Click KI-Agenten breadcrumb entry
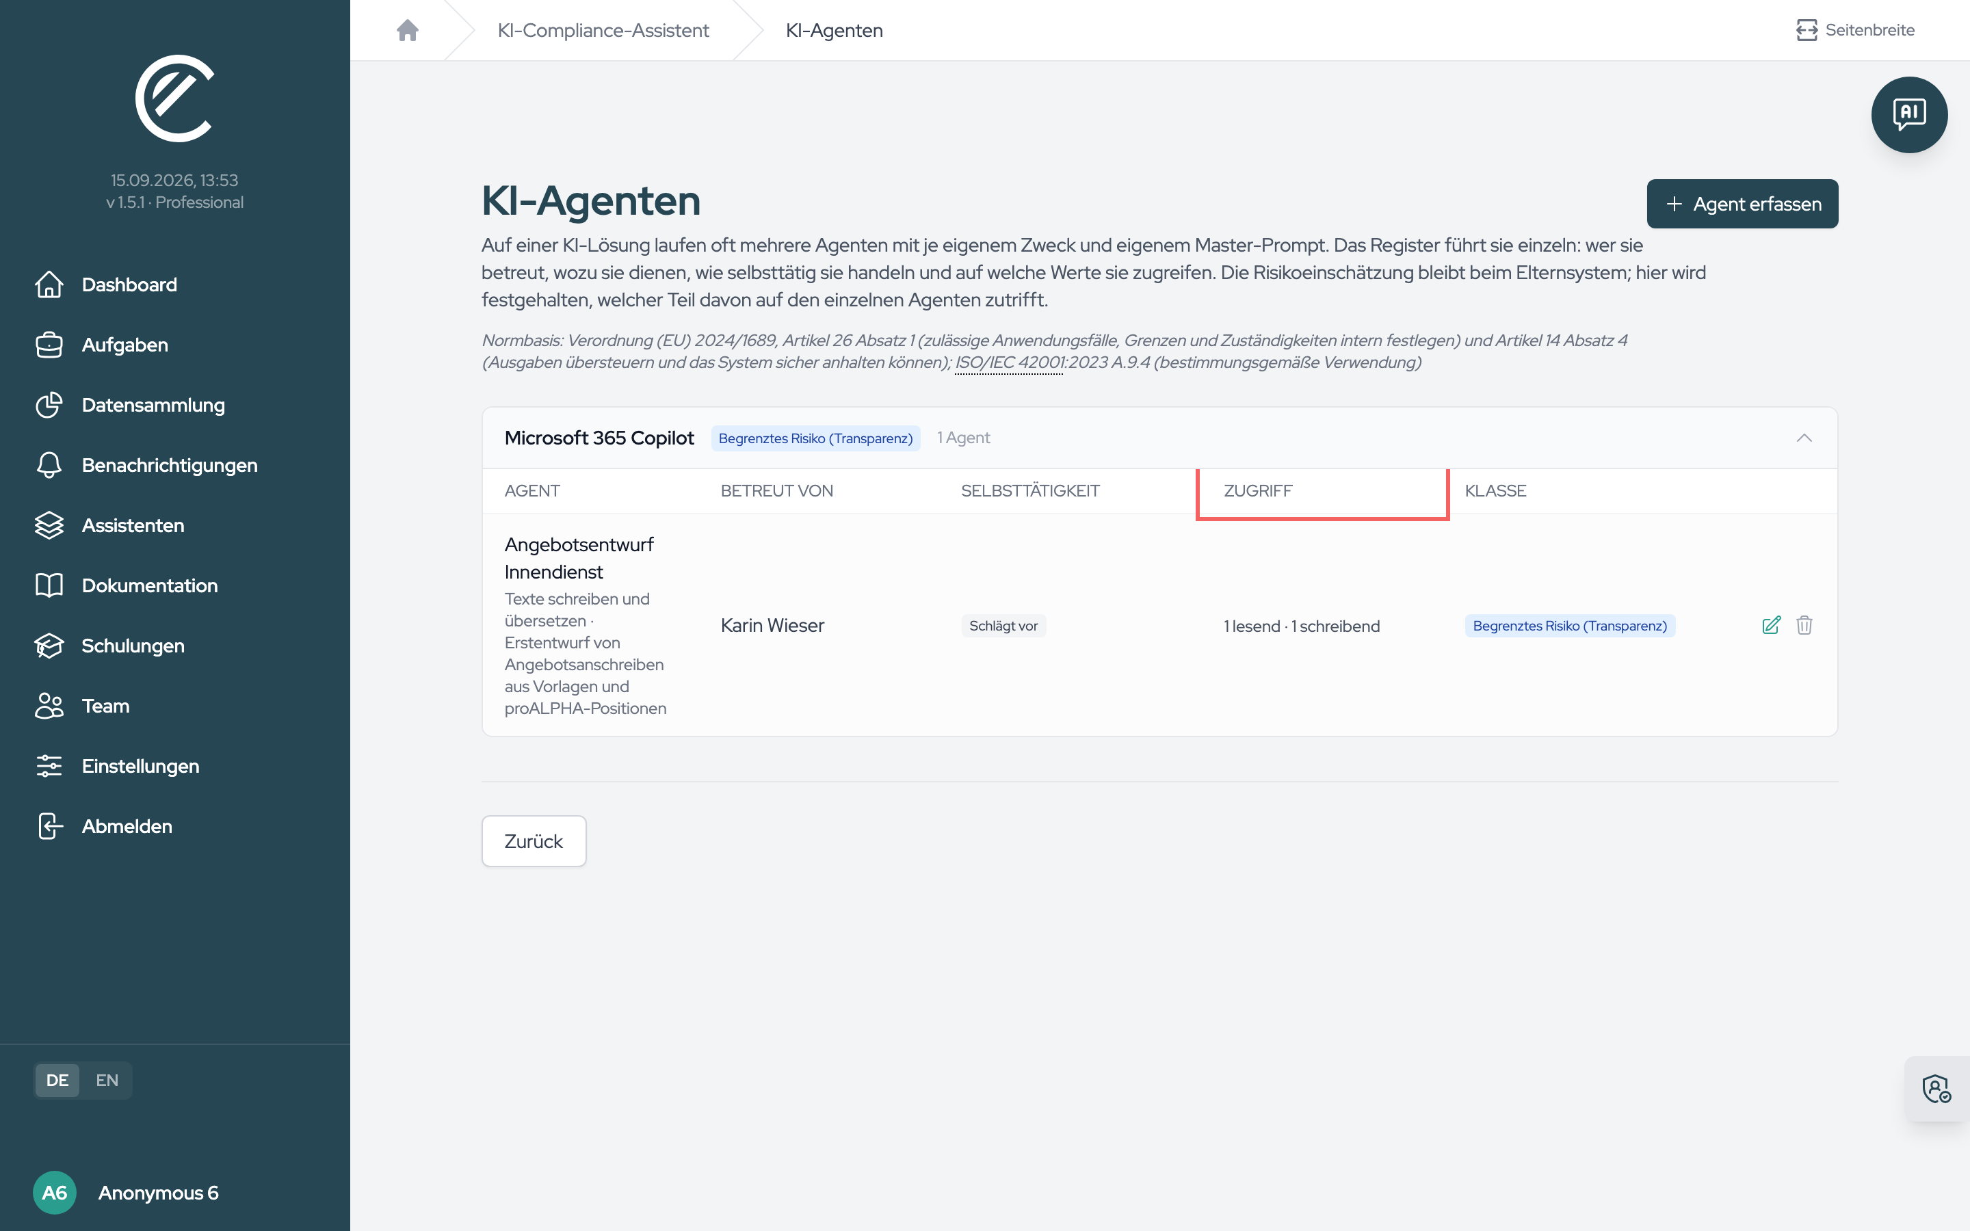Viewport: 1970px width, 1231px height. pos(835,30)
